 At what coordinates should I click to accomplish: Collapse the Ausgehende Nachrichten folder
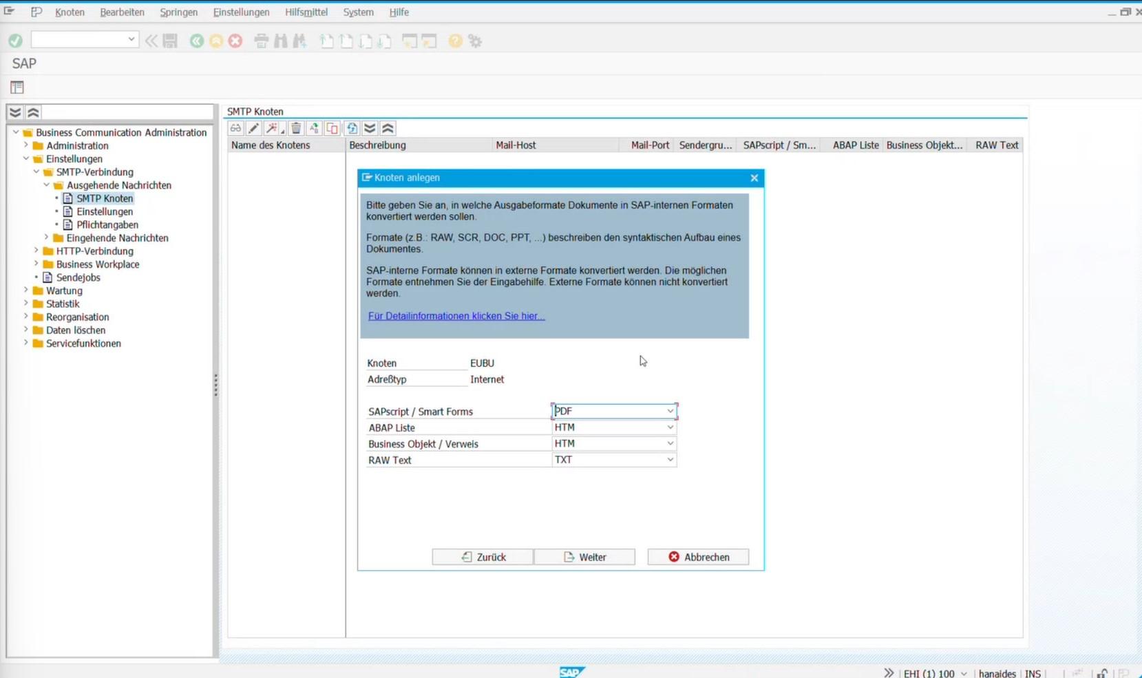47,184
